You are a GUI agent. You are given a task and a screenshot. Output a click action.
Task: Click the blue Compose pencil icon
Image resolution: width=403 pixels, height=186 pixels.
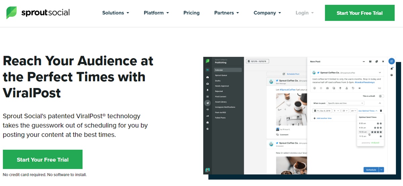pos(391,61)
